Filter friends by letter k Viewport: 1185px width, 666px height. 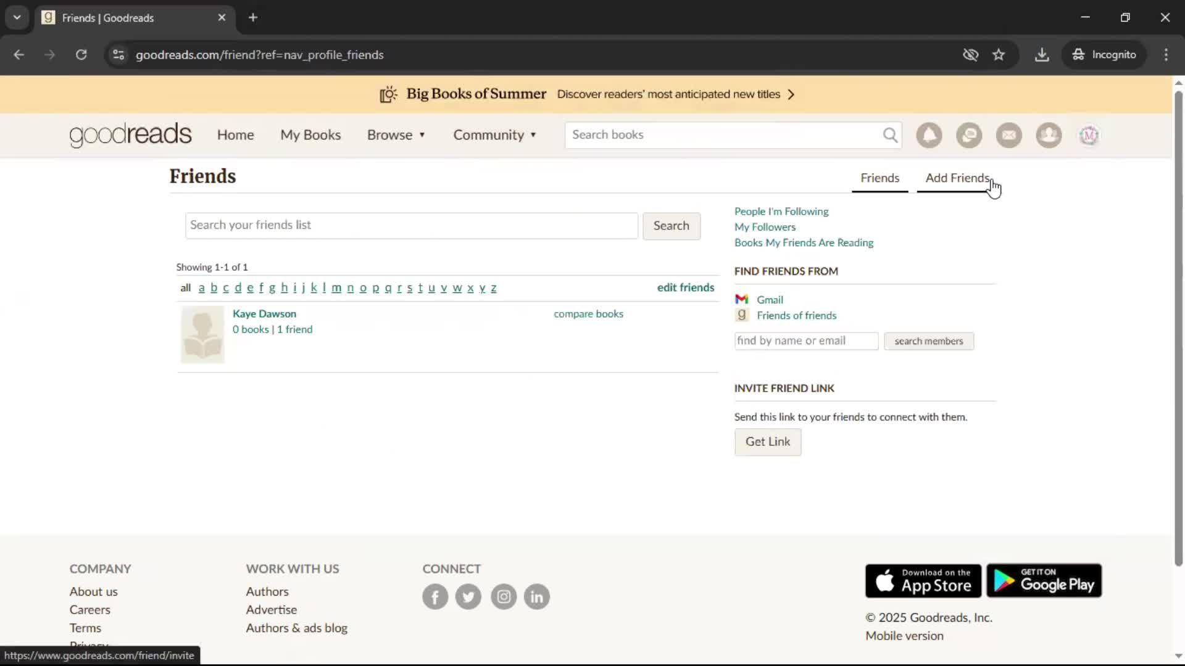click(x=314, y=288)
